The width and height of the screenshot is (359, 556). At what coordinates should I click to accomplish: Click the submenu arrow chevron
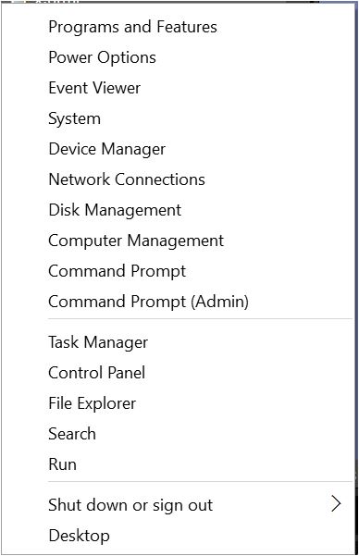[x=336, y=504]
